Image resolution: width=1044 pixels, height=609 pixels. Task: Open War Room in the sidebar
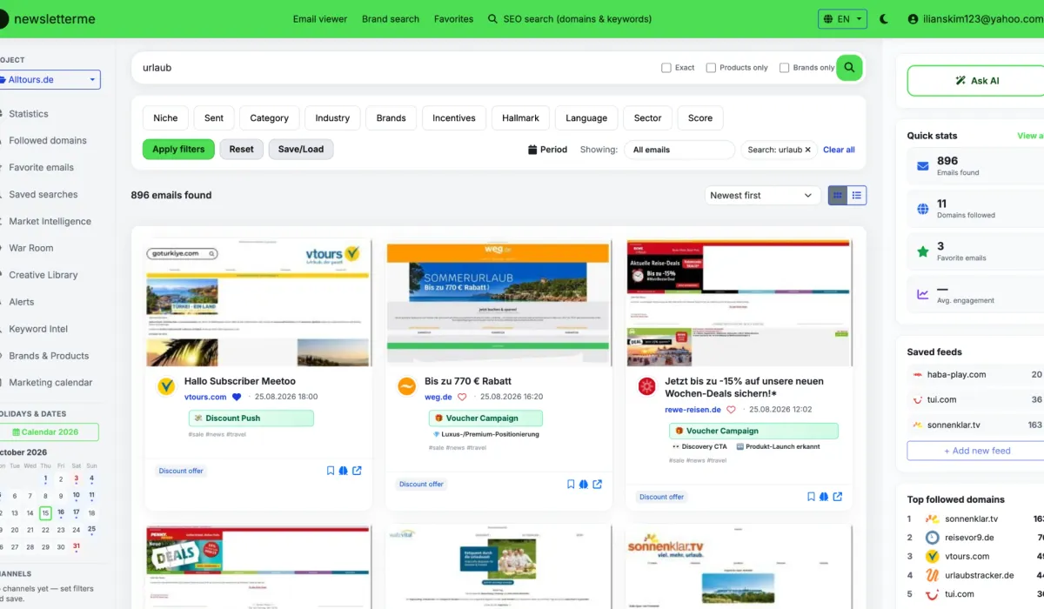31,248
